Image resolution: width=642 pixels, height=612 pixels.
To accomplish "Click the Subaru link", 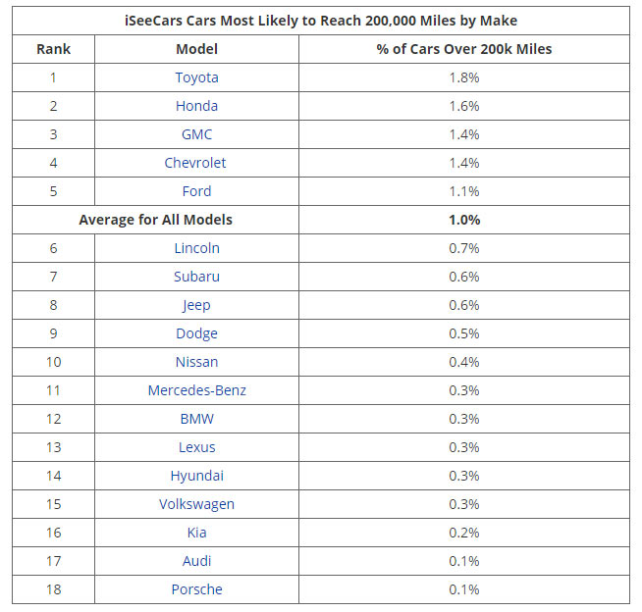I will (196, 277).
